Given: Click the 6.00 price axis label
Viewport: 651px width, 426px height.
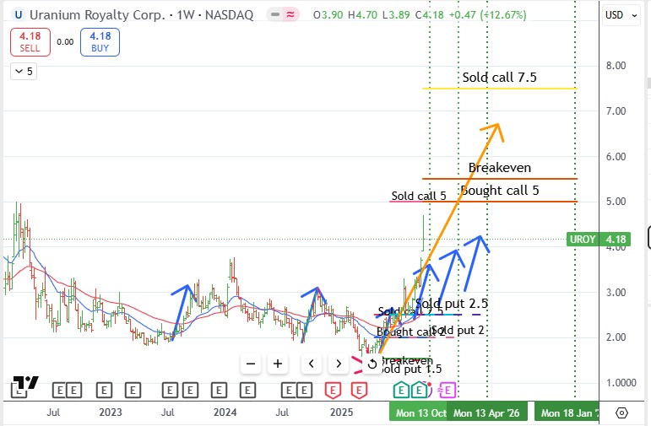Looking at the screenshot, I should coord(616,157).
